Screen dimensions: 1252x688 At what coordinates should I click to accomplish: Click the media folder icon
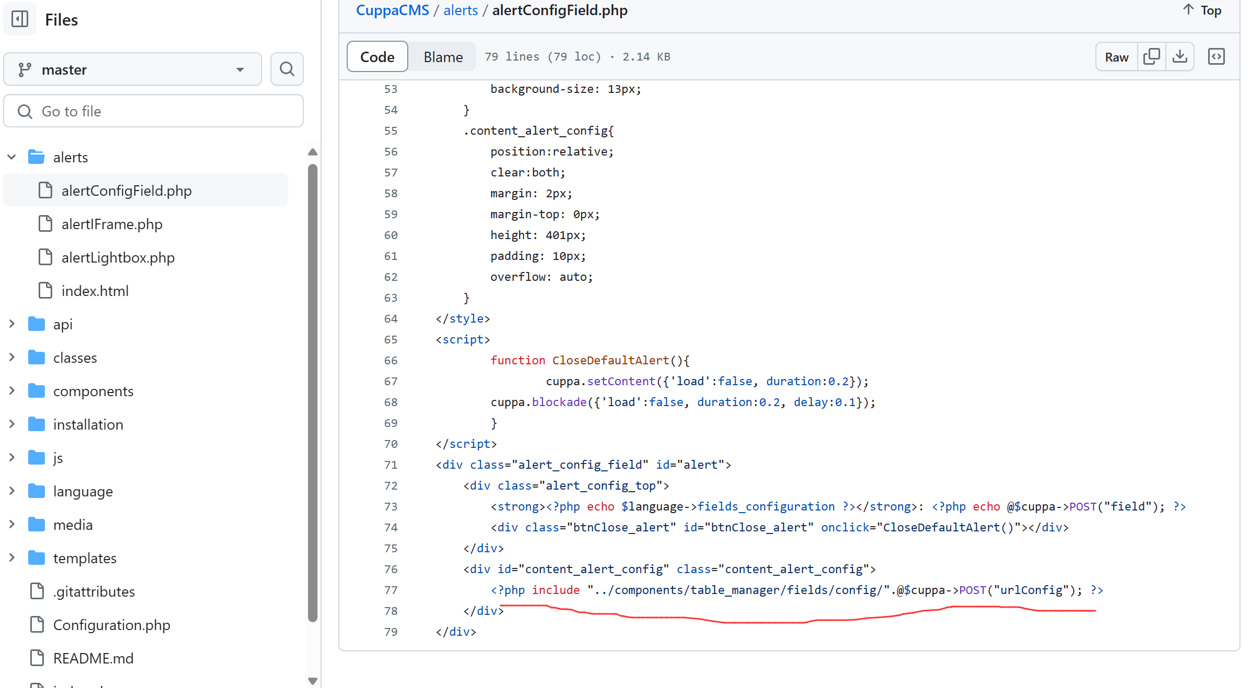coord(36,525)
